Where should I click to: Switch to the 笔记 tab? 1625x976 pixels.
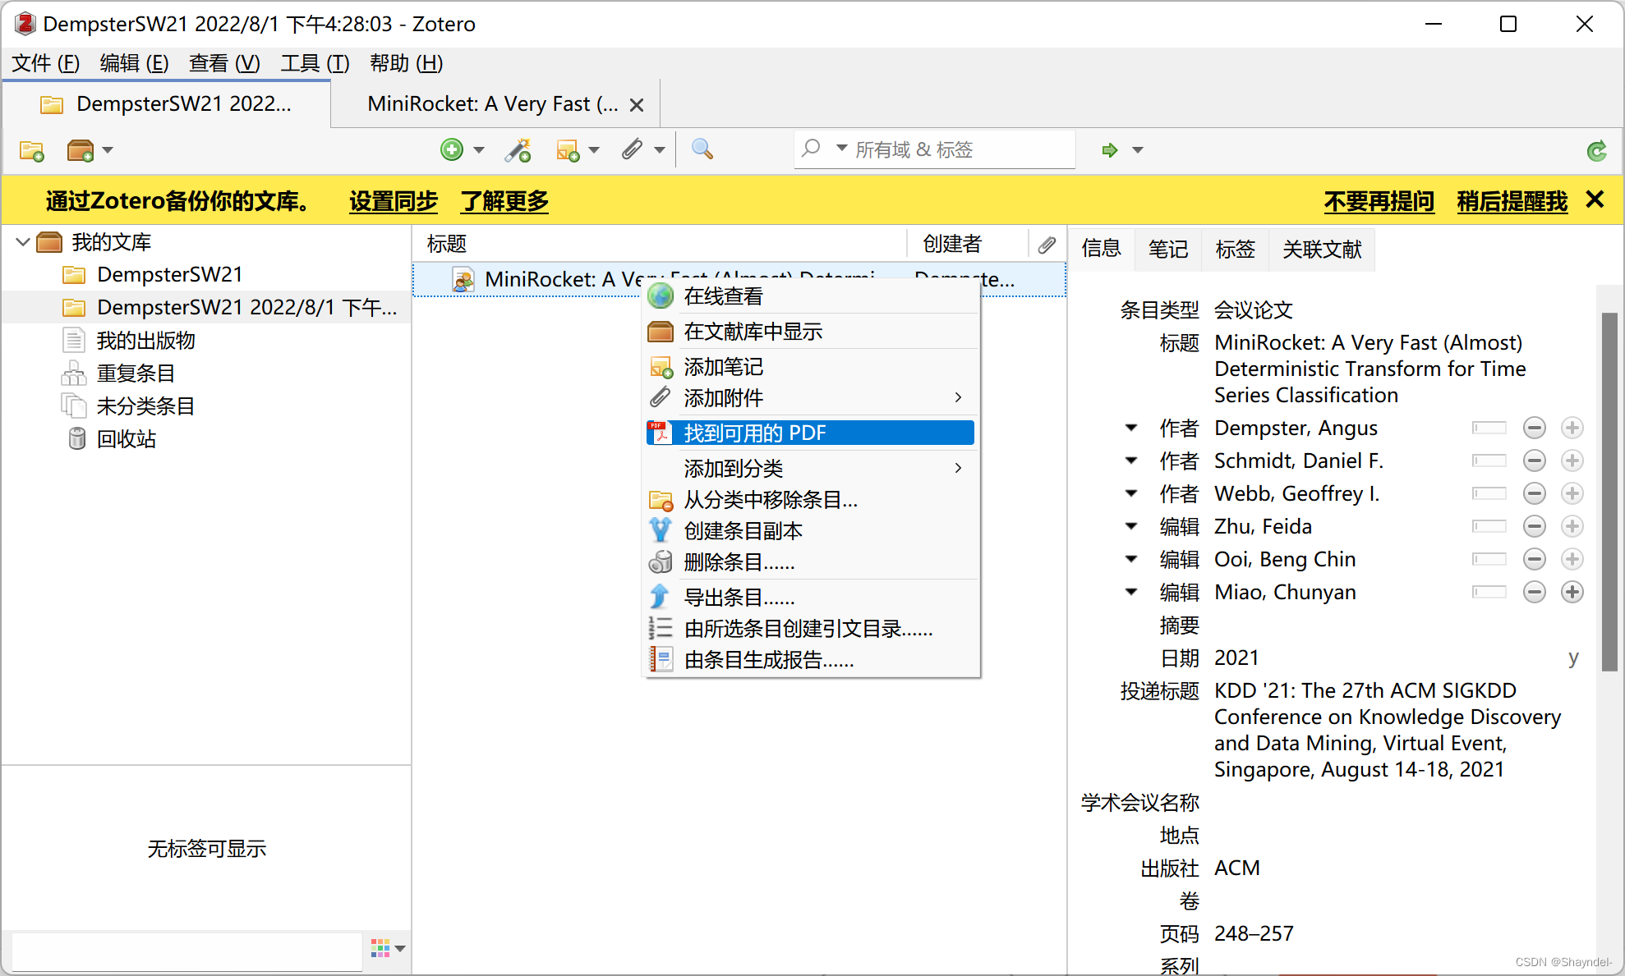[x=1167, y=249]
